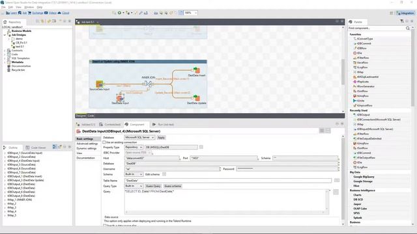This screenshot has width=417, height=234.
Task: Open the File menu
Action: tap(3, 7)
